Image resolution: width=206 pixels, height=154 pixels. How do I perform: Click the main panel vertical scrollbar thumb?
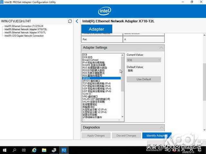204,82
